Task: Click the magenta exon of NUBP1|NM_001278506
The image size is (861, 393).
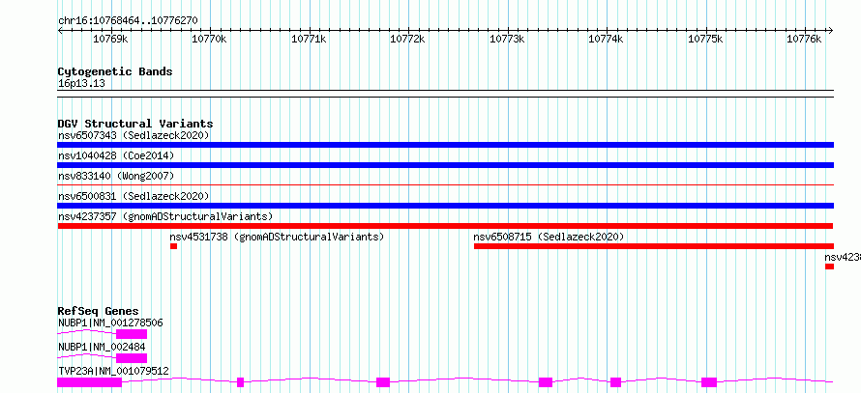Action: 132,334
